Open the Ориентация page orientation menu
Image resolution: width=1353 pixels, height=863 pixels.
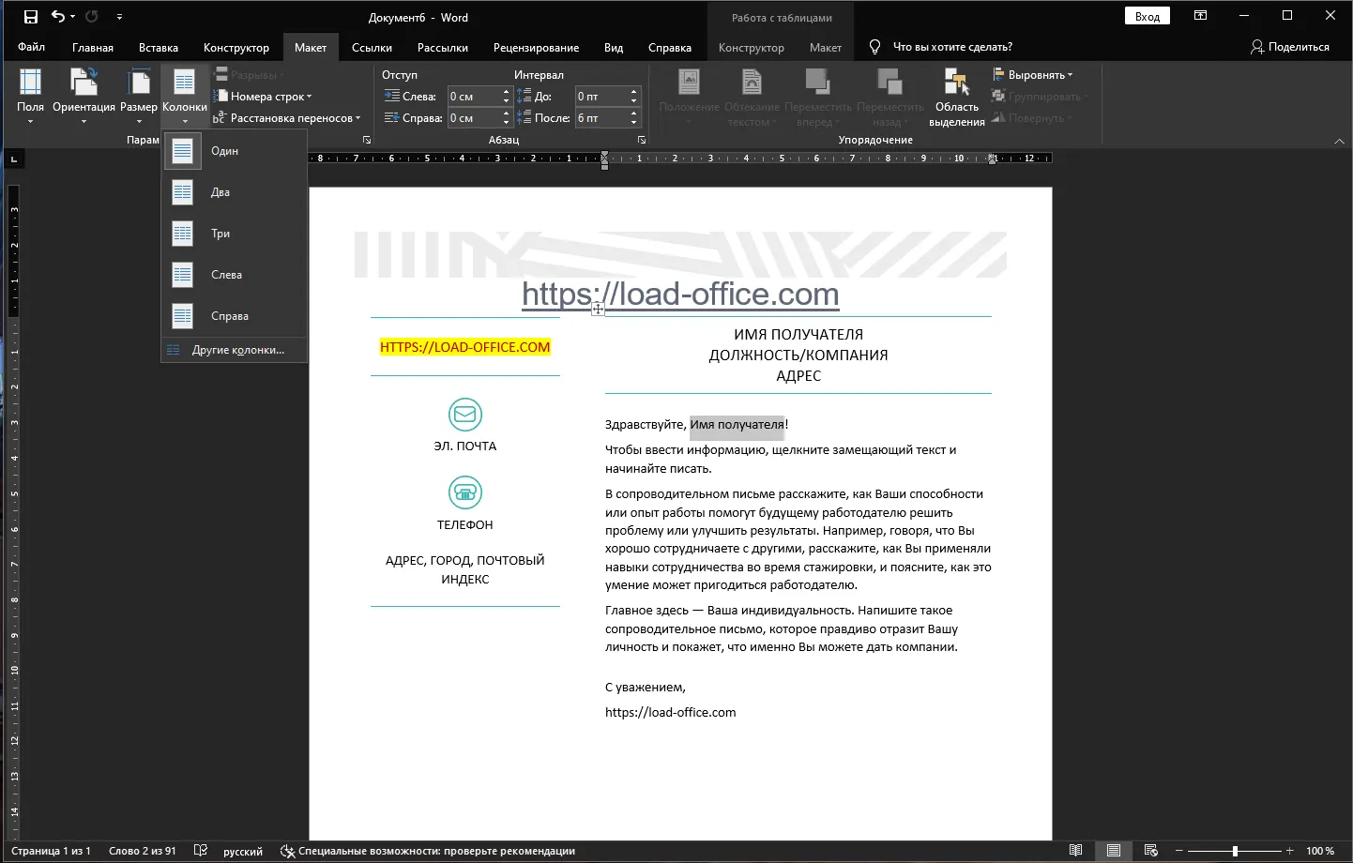(x=84, y=96)
